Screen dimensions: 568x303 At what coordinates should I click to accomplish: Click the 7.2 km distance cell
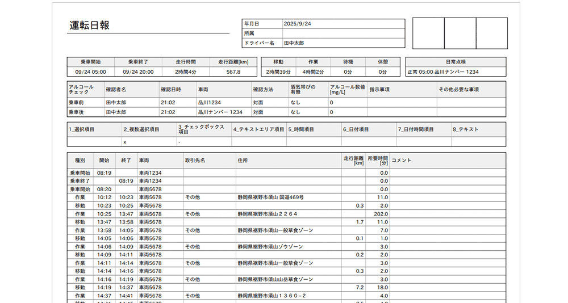tap(359, 288)
